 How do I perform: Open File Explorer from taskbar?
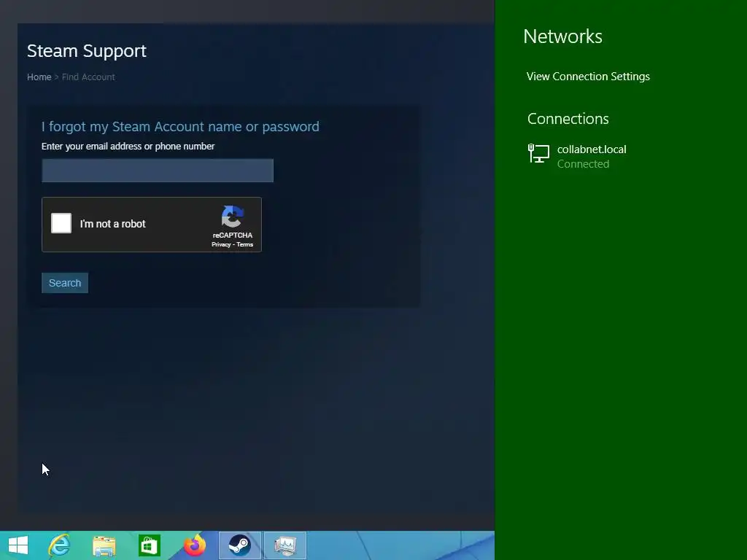[104, 545]
